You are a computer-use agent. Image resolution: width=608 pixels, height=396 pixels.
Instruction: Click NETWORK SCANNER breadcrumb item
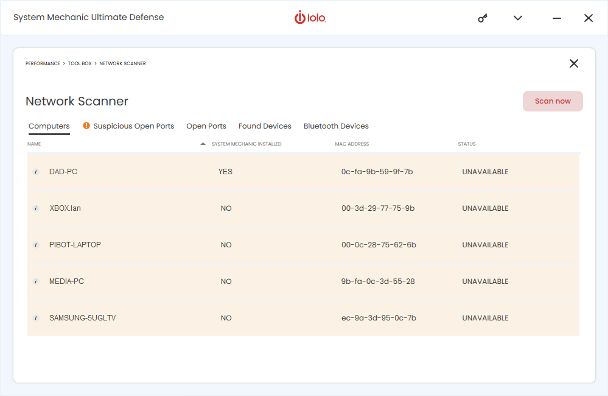click(122, 63)
